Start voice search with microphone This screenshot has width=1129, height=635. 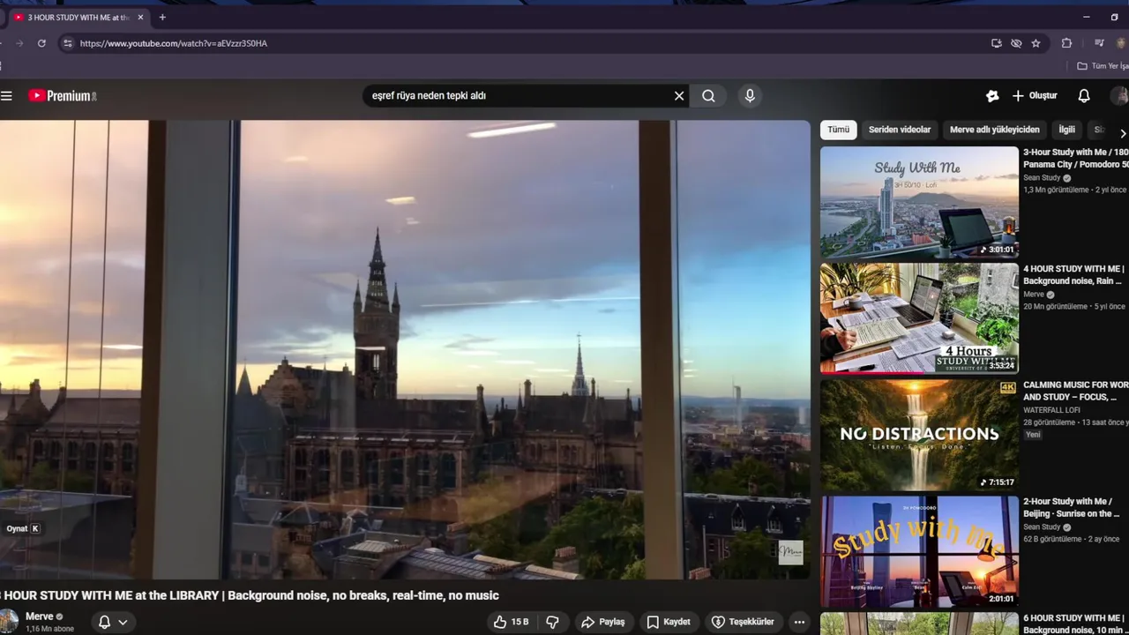pos(750,95)
